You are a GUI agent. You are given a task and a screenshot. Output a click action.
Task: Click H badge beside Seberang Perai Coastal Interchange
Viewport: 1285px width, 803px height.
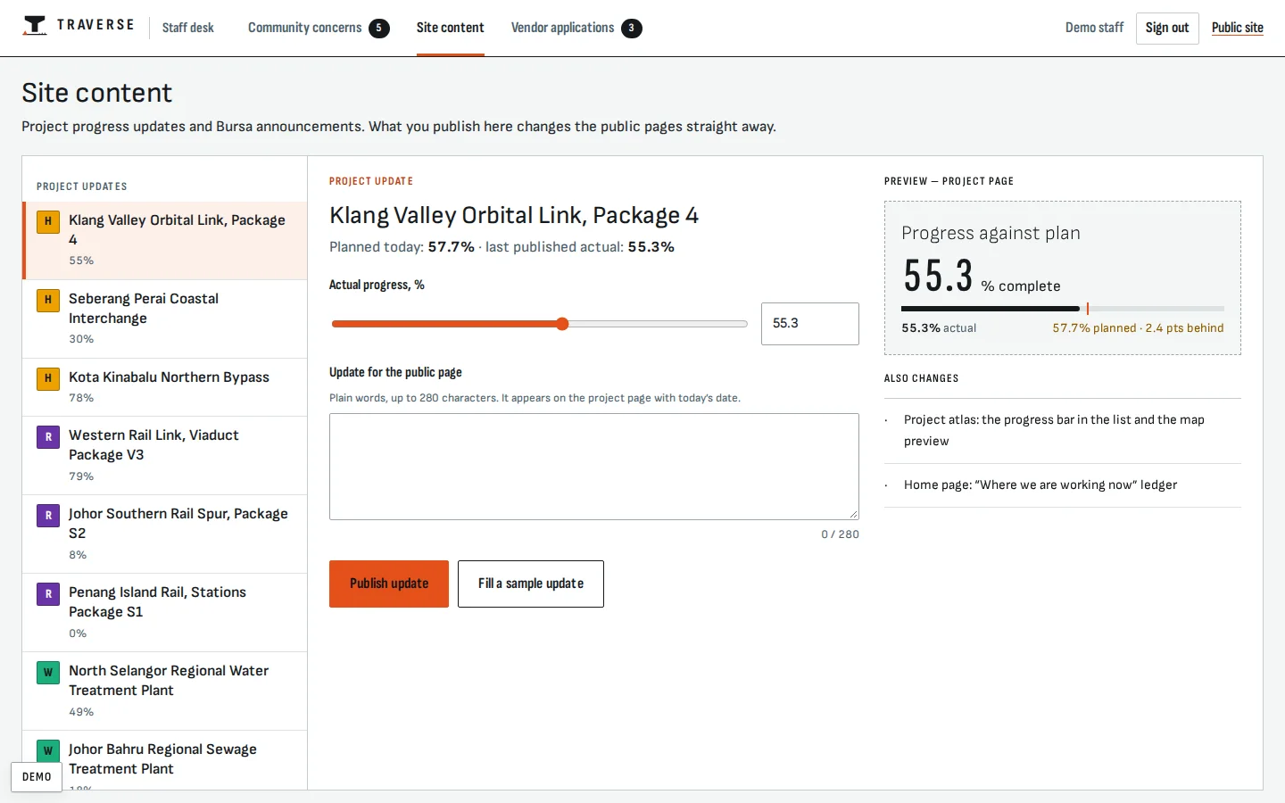(x=48, y=300)
